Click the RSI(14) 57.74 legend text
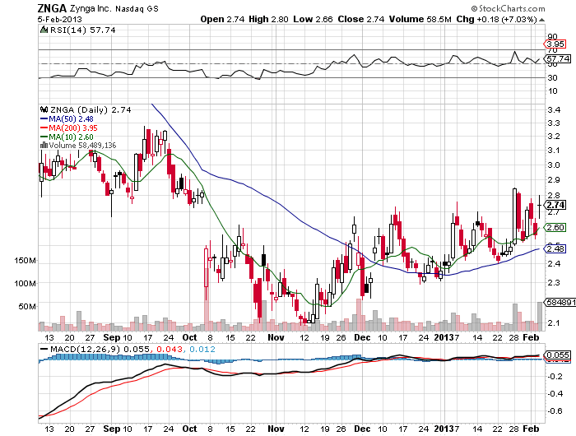Image resolution: width=576 pixels, height=436 pixels. point(82,30)
